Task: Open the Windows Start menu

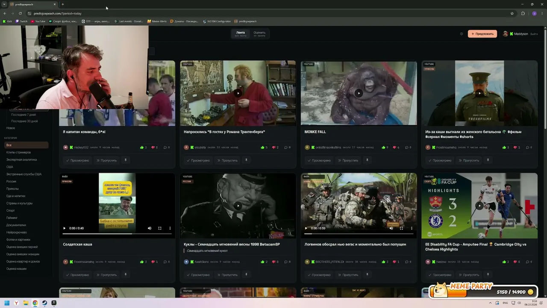Action: tap(7, 303)
